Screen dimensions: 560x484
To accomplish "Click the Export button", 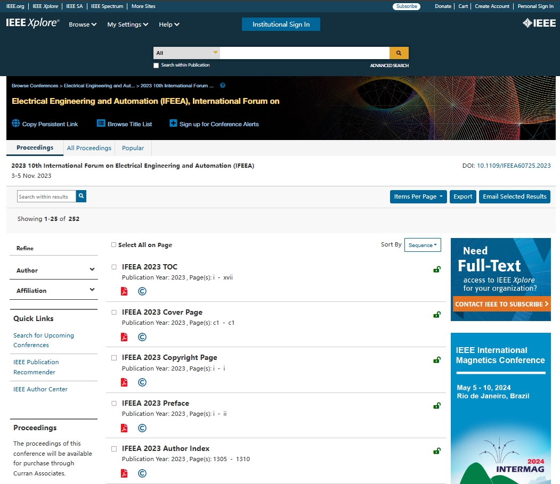I will click(x=462, y=196).
